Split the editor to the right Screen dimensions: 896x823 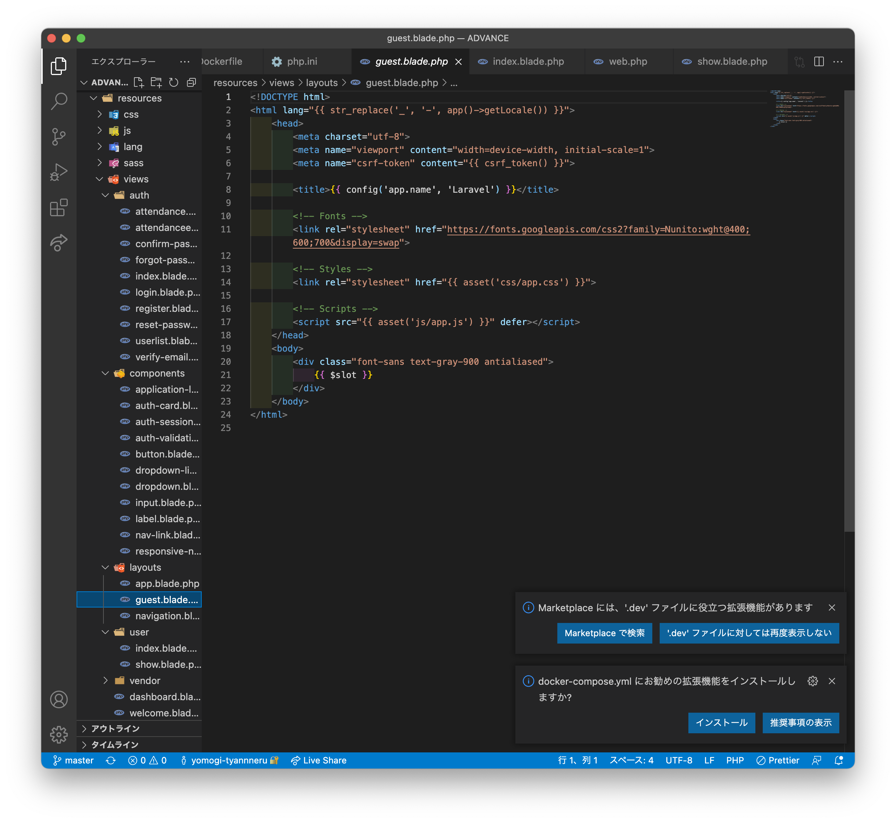(x=818, y=61)
